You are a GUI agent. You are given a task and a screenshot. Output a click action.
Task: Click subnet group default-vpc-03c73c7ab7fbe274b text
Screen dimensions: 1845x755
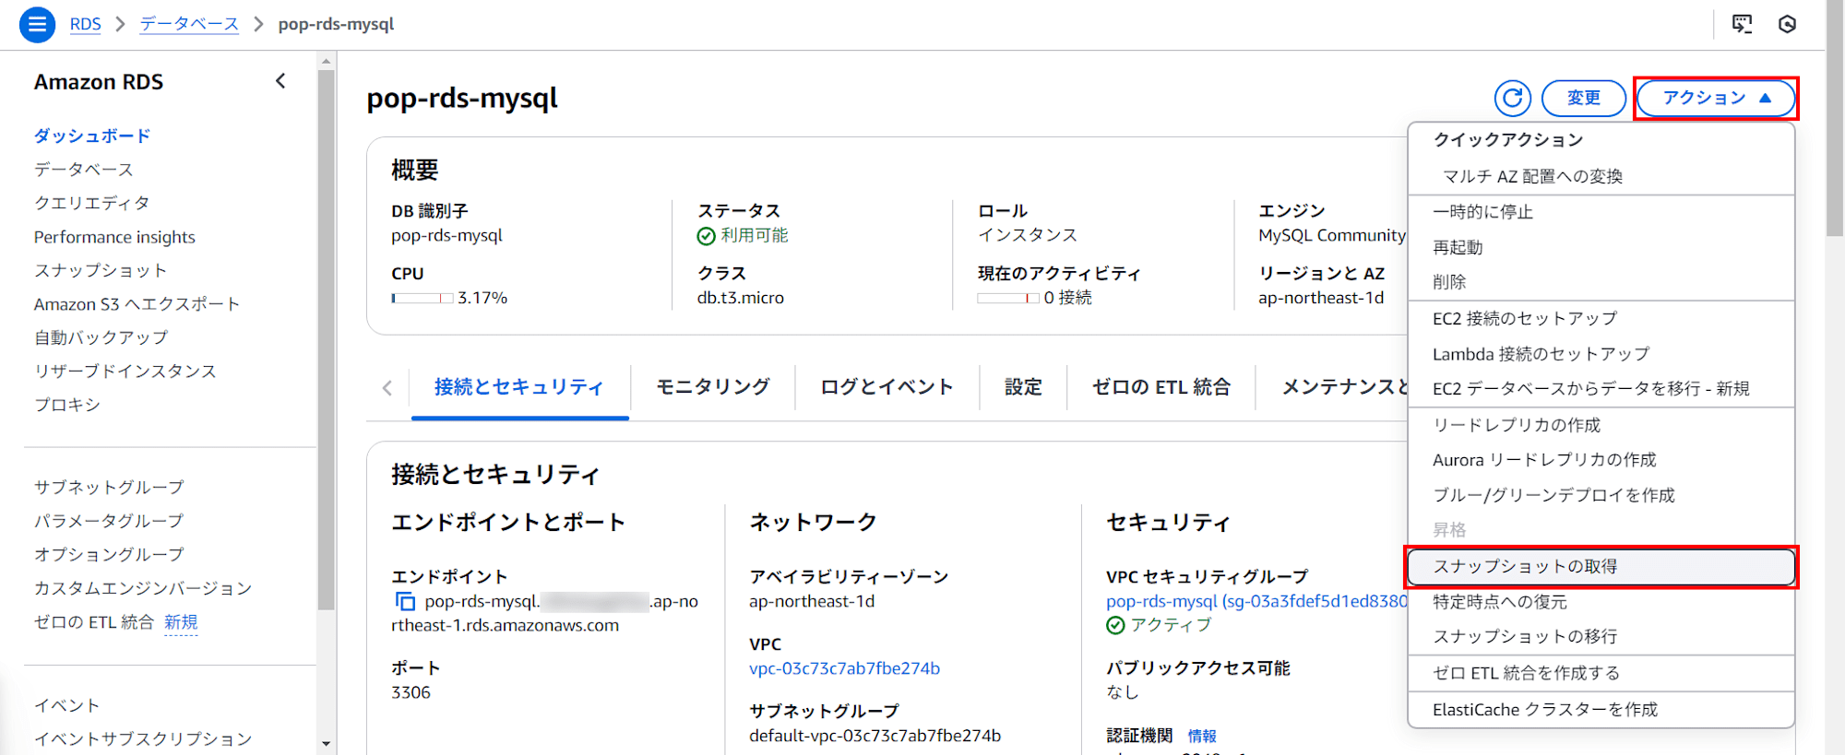coord(875,736)
